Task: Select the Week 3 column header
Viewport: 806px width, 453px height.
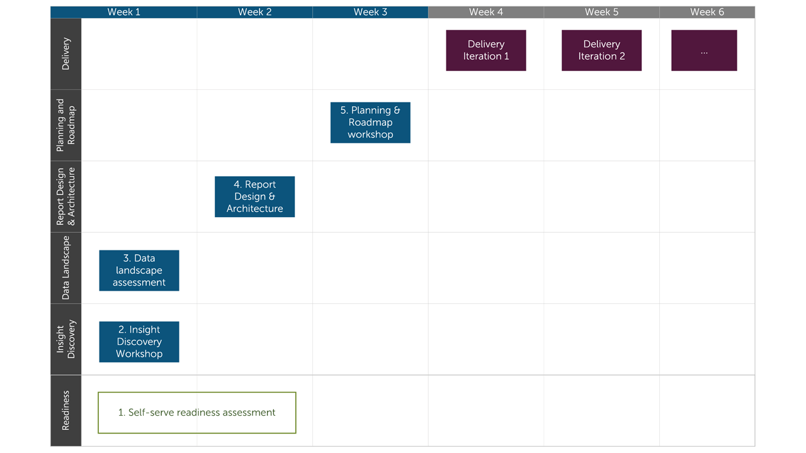Action: click(x=370, y=12)
